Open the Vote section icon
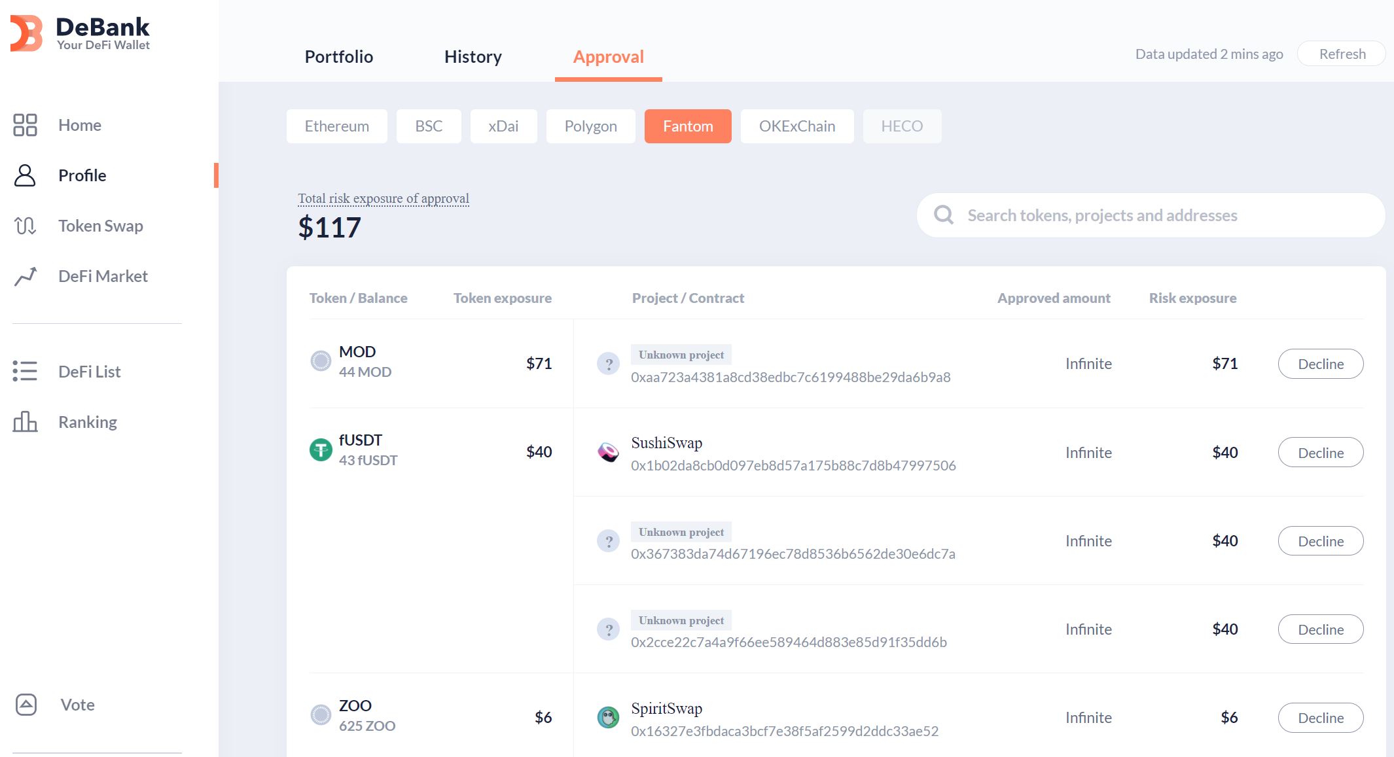The image size is (1394, 757). 25,705
